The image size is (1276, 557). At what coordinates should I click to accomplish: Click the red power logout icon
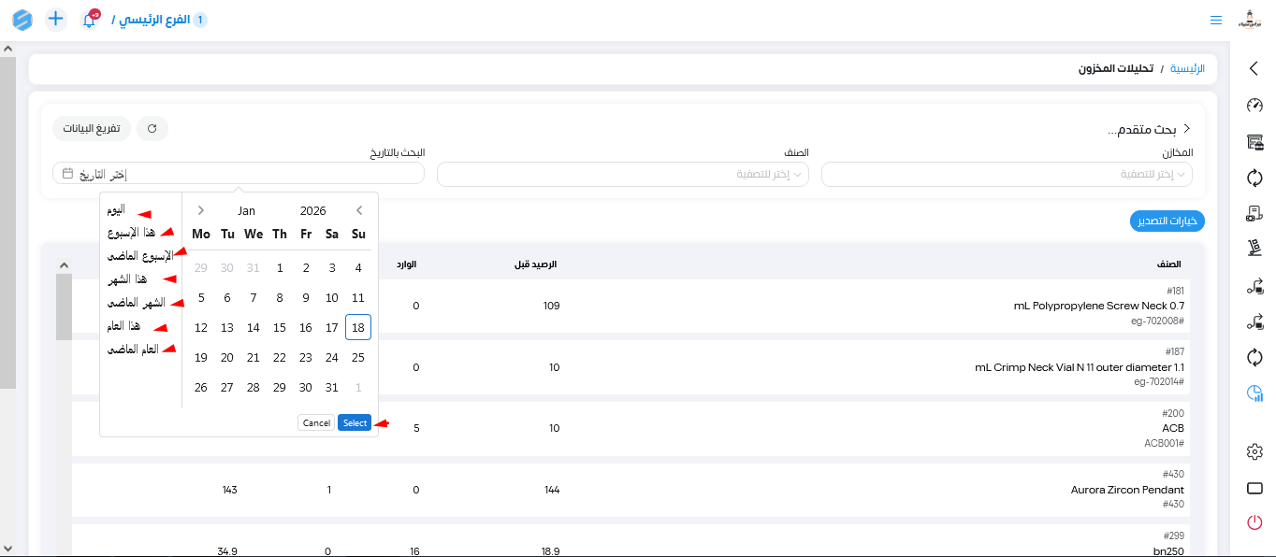pos(1254,522)
